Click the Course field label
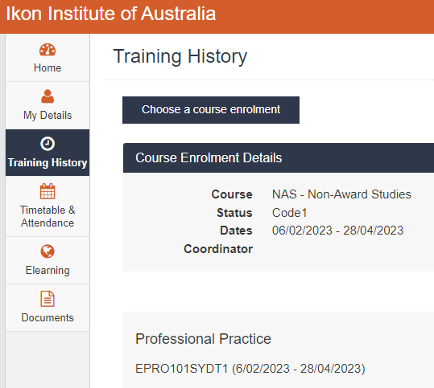434x388 pixels. click(232, 194)
